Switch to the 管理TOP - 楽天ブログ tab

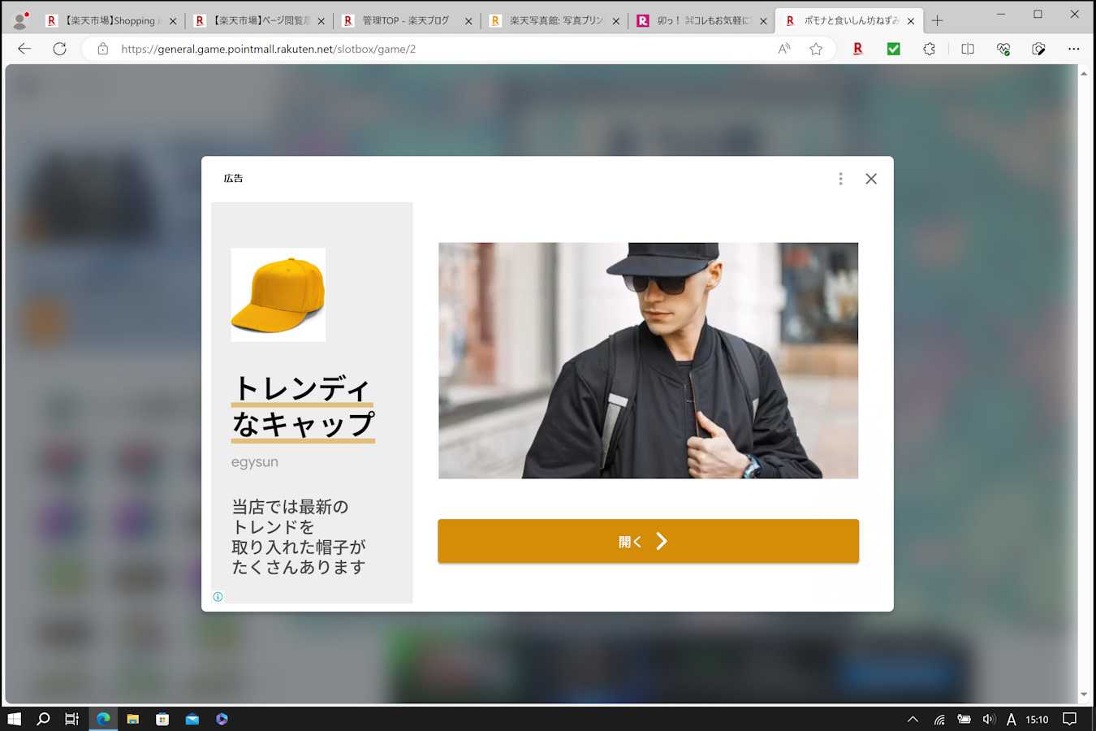pyautogui.click(x=404, y=21)
